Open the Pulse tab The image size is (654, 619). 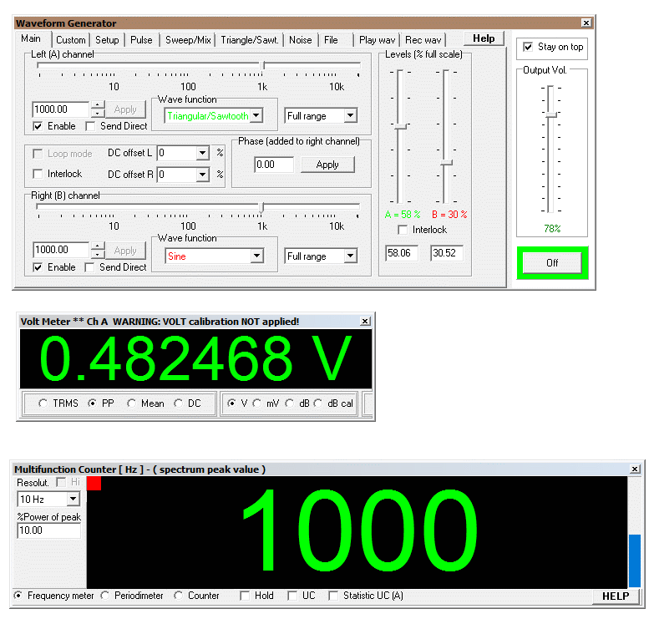[141, 40]
